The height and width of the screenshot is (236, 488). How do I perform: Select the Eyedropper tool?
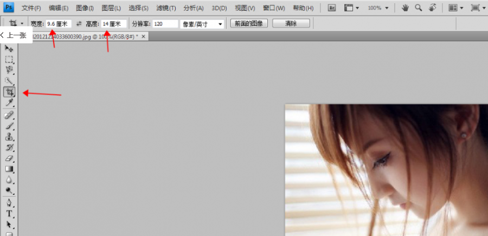click(x=9, y=103)
